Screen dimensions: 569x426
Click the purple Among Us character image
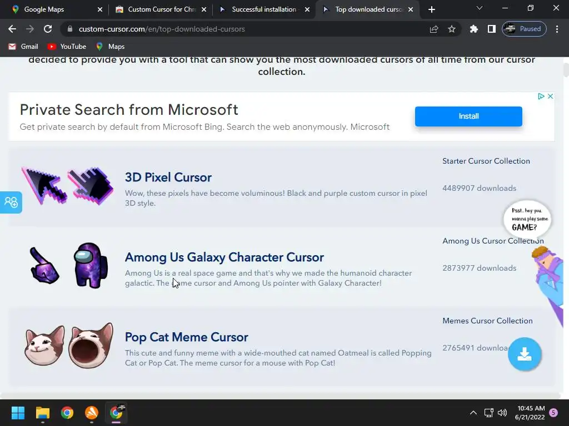pyautogui.click(x=91, y=266)
